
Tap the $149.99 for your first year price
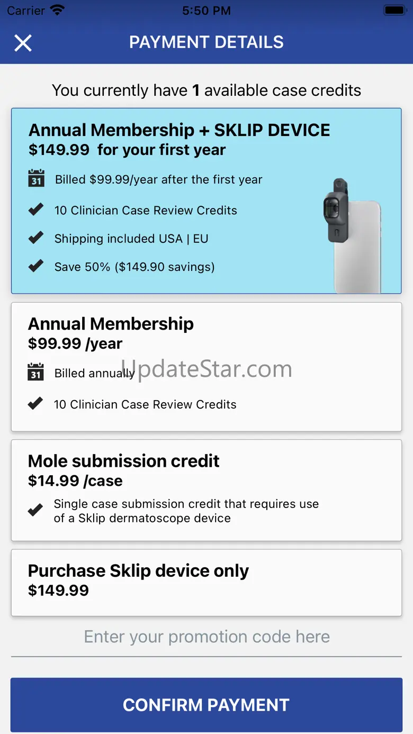click(127, 150)
